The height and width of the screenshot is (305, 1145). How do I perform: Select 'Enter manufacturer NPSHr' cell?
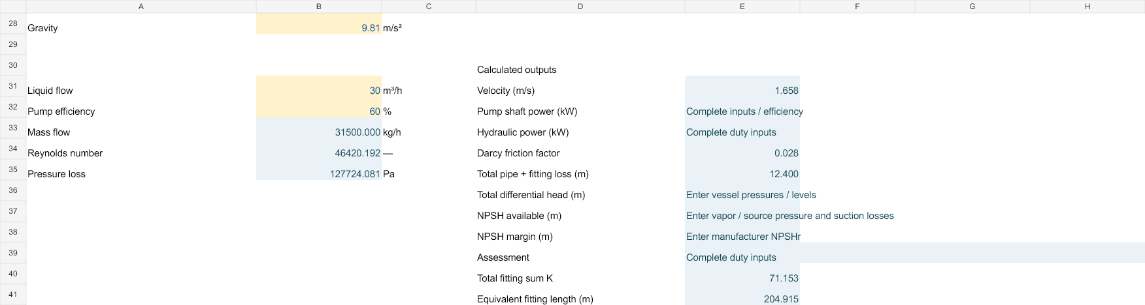[x=742, y=232]
